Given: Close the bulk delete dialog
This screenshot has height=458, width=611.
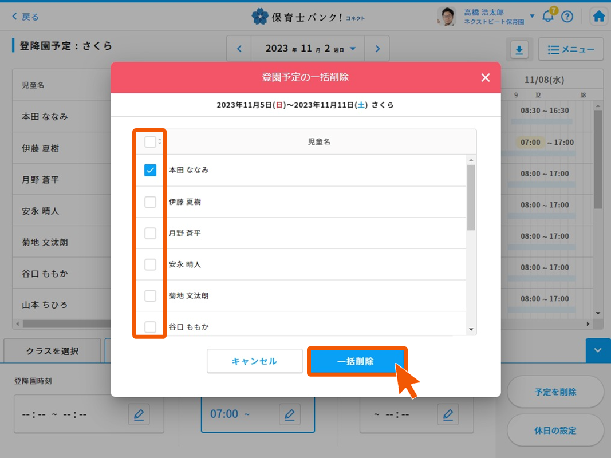Looking at the screenshot, I should pos(486,78).
